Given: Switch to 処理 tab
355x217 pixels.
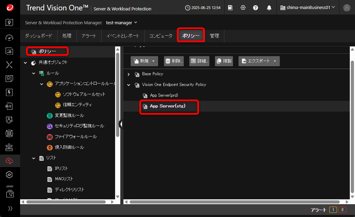Looking at the screenshot, I should point(67,36).
